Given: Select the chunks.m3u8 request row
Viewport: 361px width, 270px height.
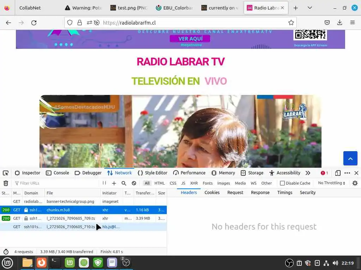Looking at the screenshot, I should [x=83, y=210].
